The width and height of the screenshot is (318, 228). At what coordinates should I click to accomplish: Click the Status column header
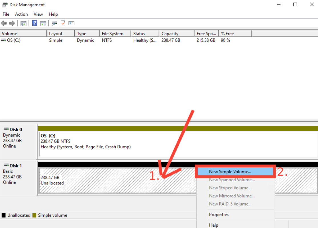(x=139, y=34)
